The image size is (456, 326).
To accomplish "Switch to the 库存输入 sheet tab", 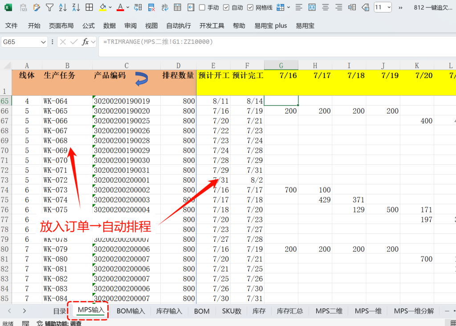I will click(x=169, y=311).
